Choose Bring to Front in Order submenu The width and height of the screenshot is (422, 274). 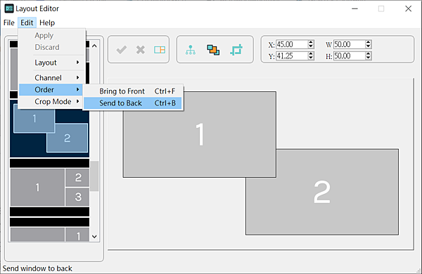(x=133, y=91)
